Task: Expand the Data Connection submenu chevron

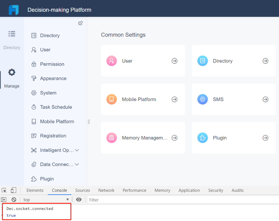Action: (77, 165)
